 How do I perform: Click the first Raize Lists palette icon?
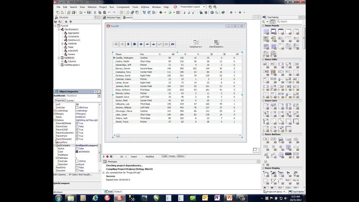pos(266,106)
